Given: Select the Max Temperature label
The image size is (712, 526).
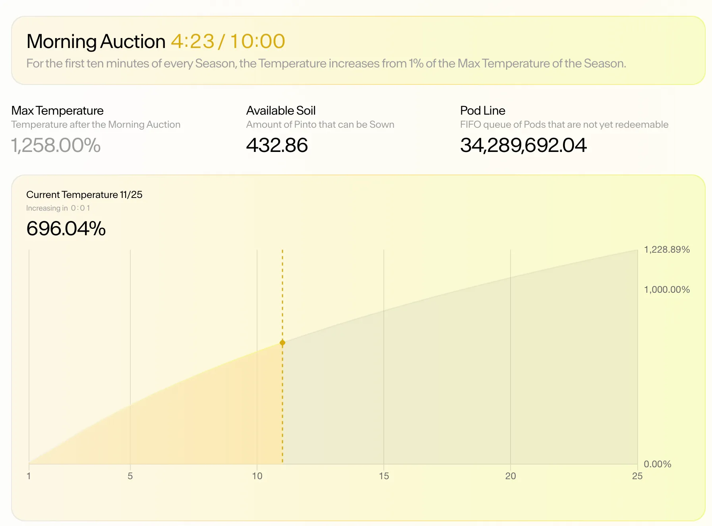Looking at the screenshot, I should pos(57,110).
